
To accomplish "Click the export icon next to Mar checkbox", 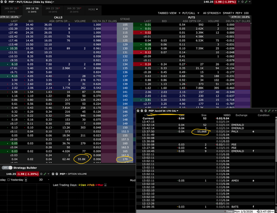I will pos(105,185).
